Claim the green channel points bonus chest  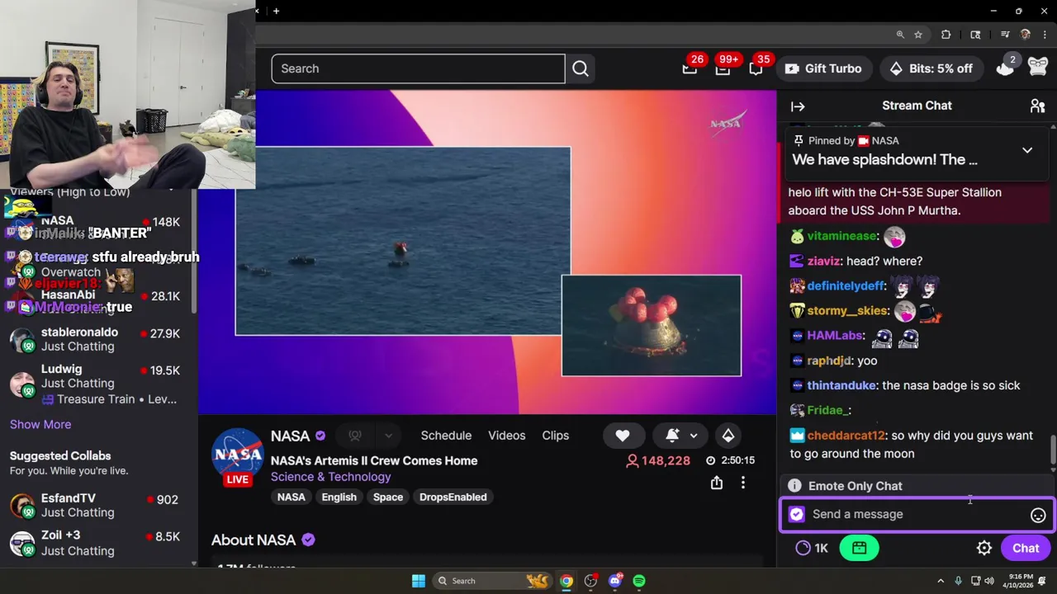(860, 548)
